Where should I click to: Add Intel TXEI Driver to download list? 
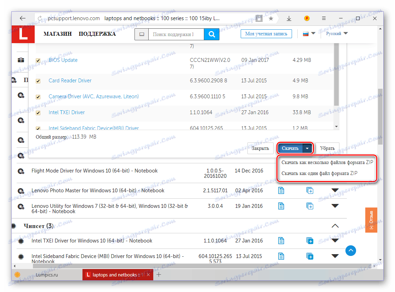pyautogui.click(x=310, y=241)
